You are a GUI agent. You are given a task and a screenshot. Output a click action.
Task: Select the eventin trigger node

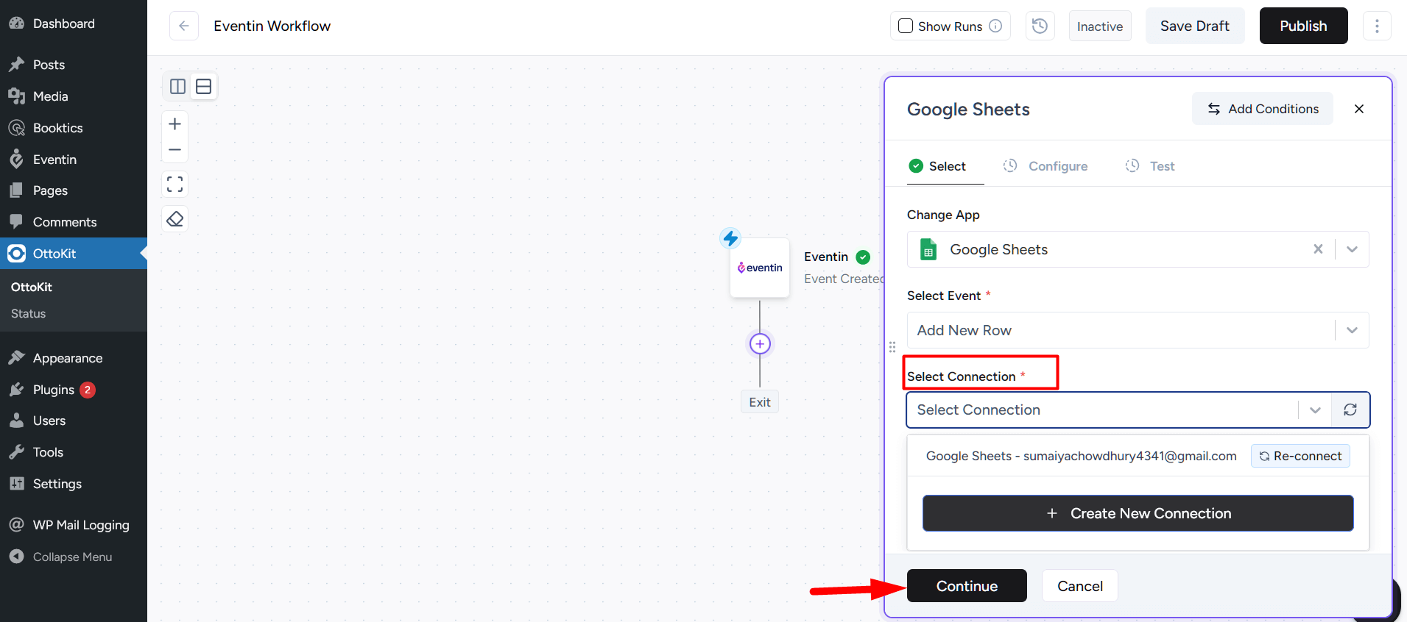pos(760,268)
